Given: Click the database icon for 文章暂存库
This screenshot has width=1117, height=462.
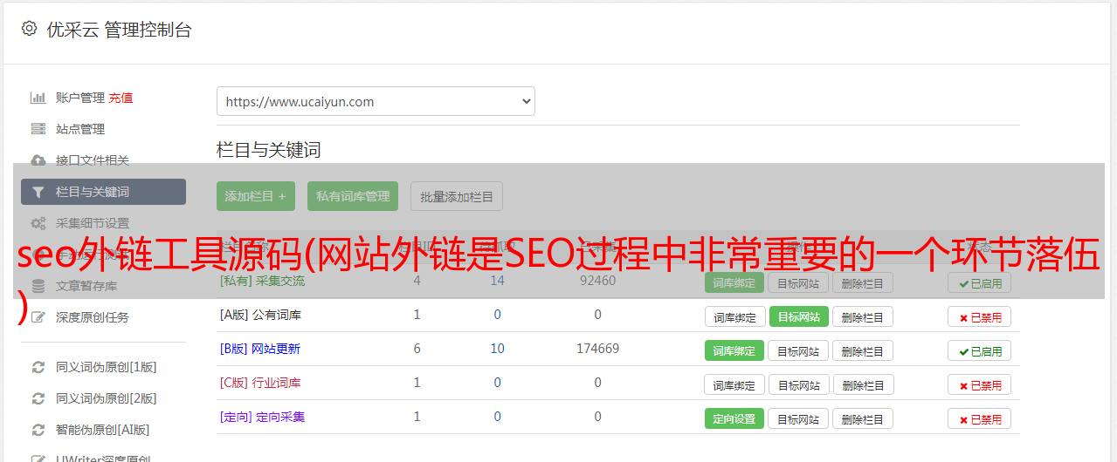Looking at the screenshot, I should [x=38, y=286].
